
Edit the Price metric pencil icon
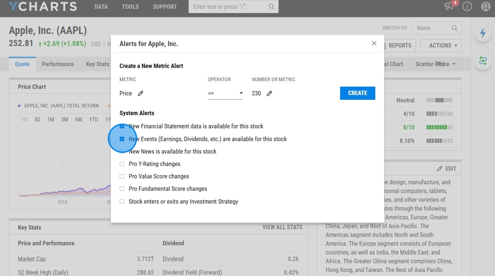point(141,93)
